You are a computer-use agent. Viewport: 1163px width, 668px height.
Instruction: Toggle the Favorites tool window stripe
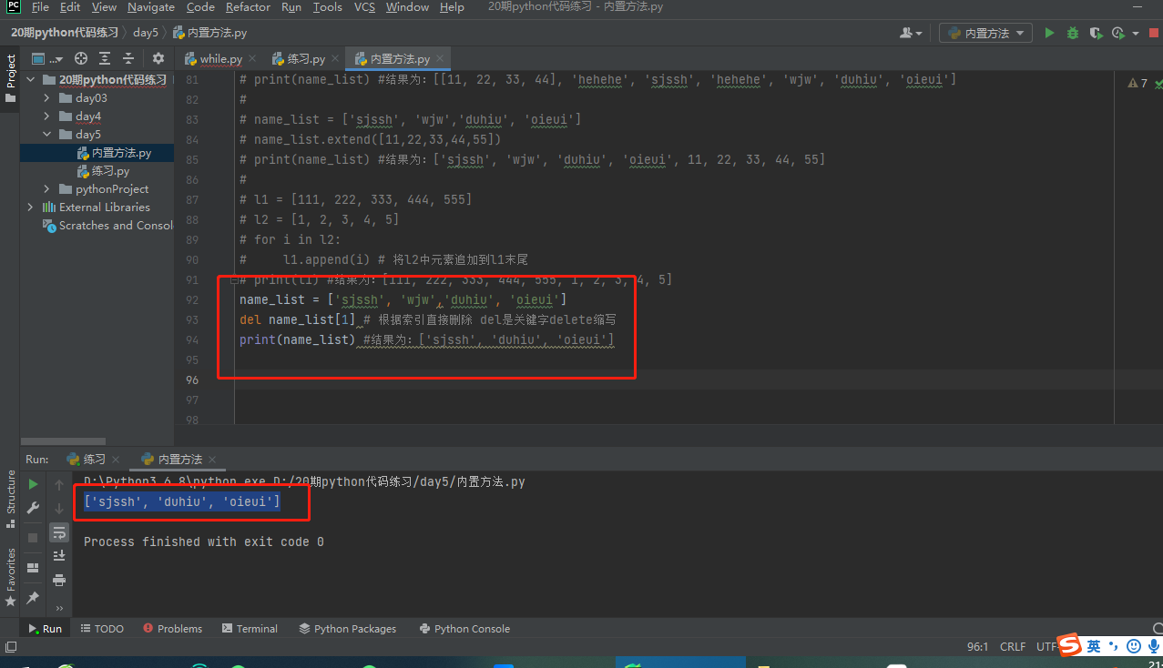click(10, 577)
